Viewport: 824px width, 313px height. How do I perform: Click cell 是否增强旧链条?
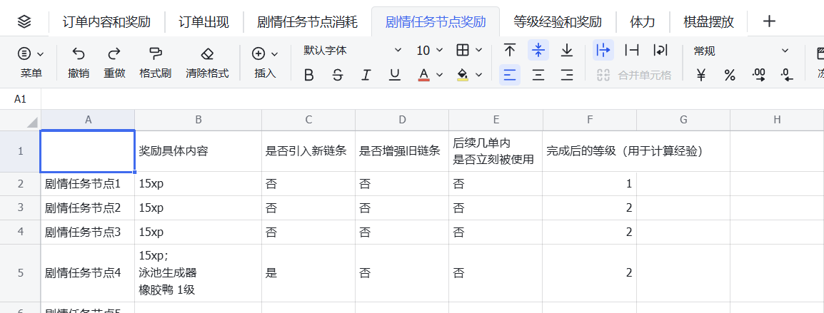point(402,151)
